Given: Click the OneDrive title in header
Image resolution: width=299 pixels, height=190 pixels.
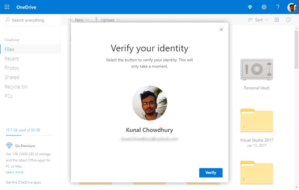Looking at the screenshot, I should 26,7.
